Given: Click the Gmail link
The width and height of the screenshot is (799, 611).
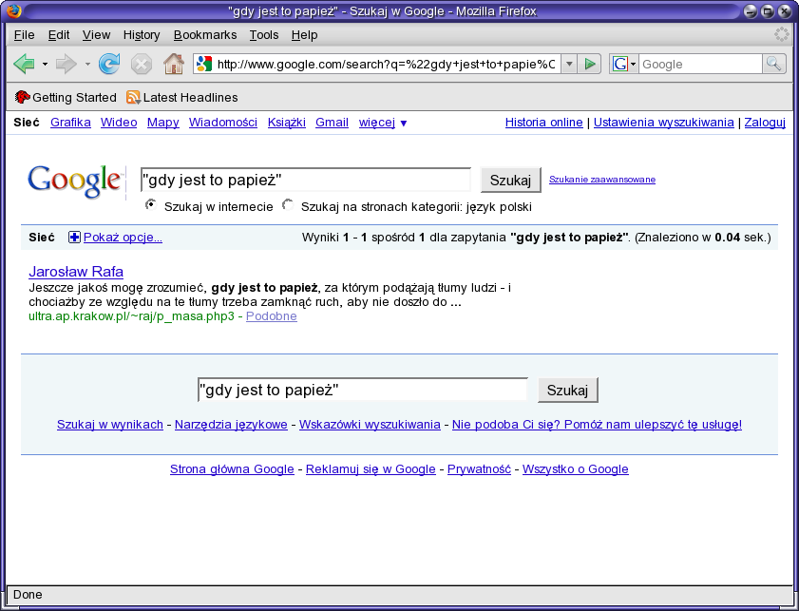Looking at the screenshot, I should pyautogui.click(x=332, y=123).
